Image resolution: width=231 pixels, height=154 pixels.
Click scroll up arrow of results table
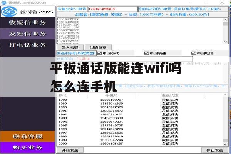(x=225, y=95)
